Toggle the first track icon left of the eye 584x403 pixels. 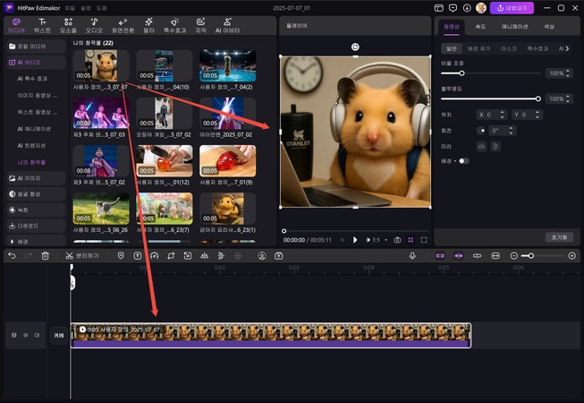click(14, 335)
